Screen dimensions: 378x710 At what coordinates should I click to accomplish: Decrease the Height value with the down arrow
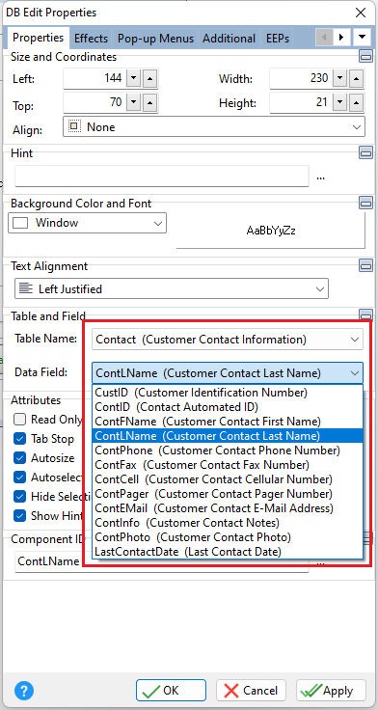(340, 103)
